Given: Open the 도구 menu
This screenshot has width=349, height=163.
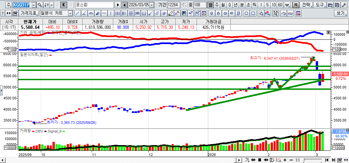Looking at the screenshot, I should pyautogui.click(x=319, y=5).
